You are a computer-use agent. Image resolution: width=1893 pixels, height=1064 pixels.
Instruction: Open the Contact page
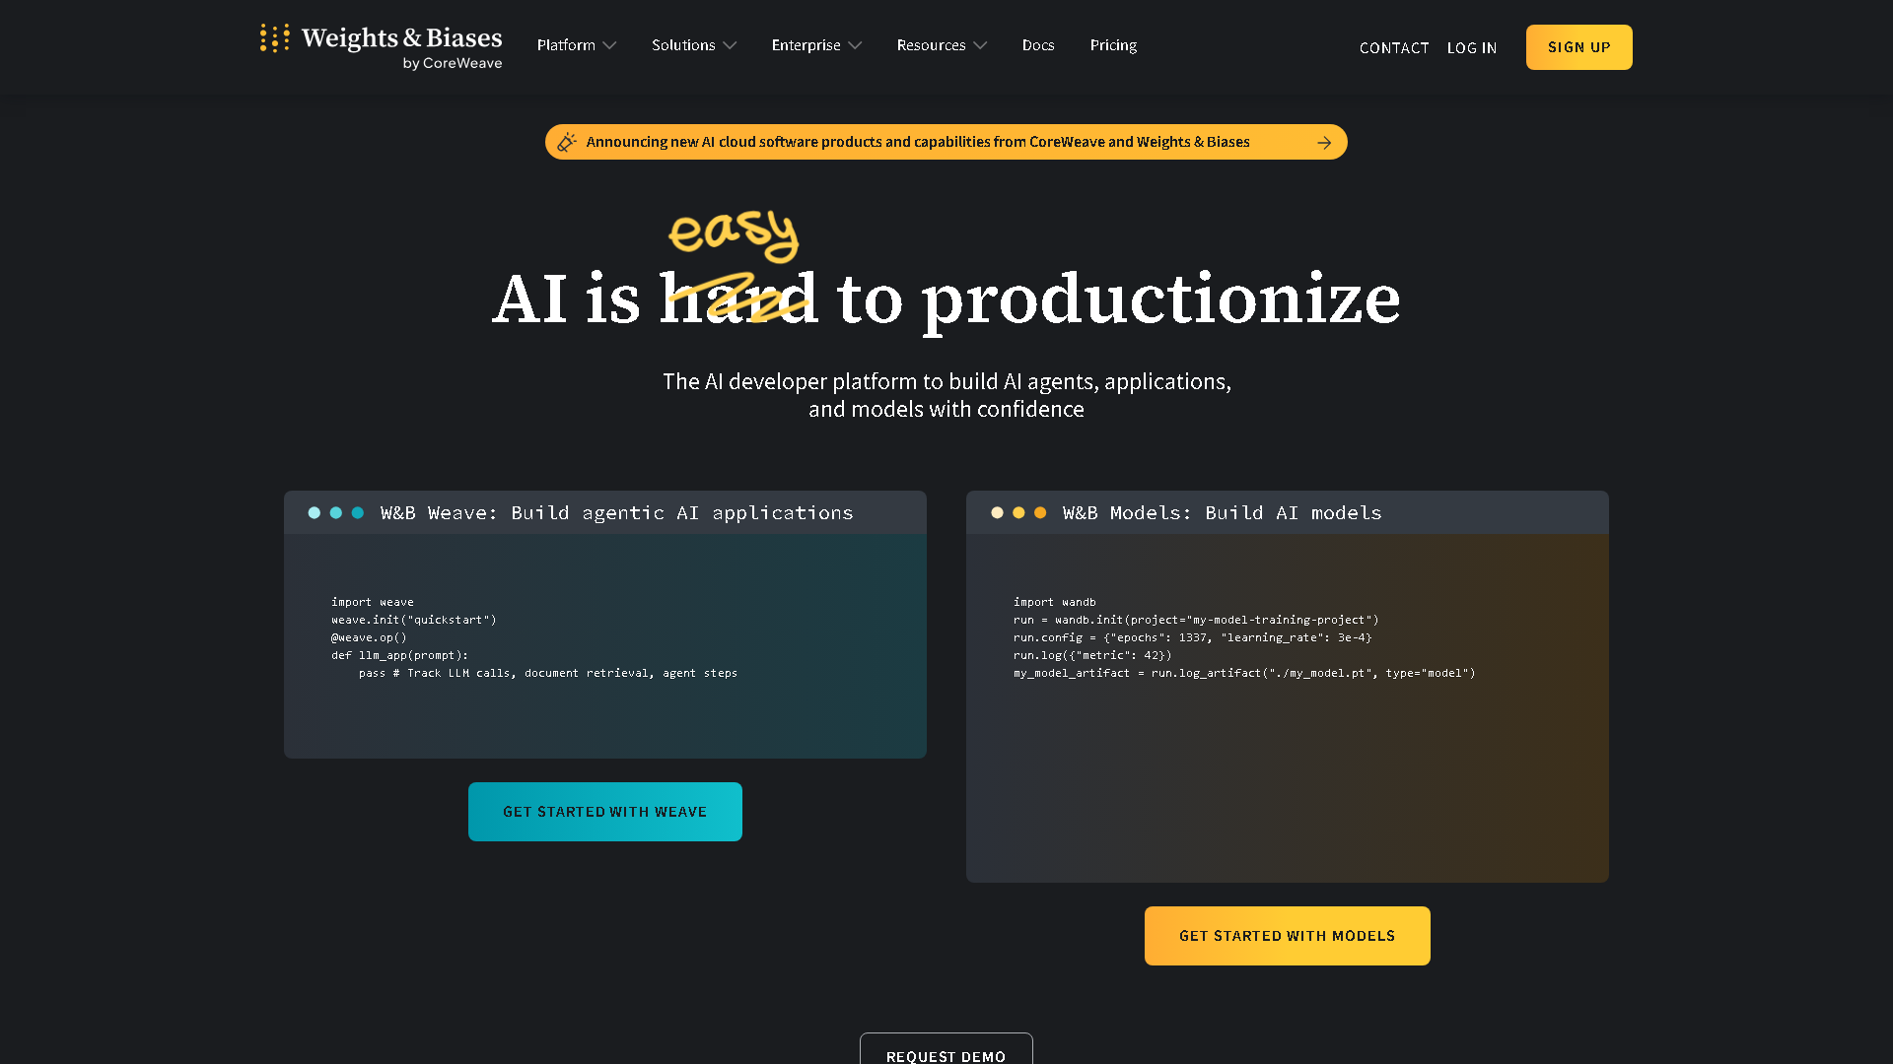(1394, 47)
